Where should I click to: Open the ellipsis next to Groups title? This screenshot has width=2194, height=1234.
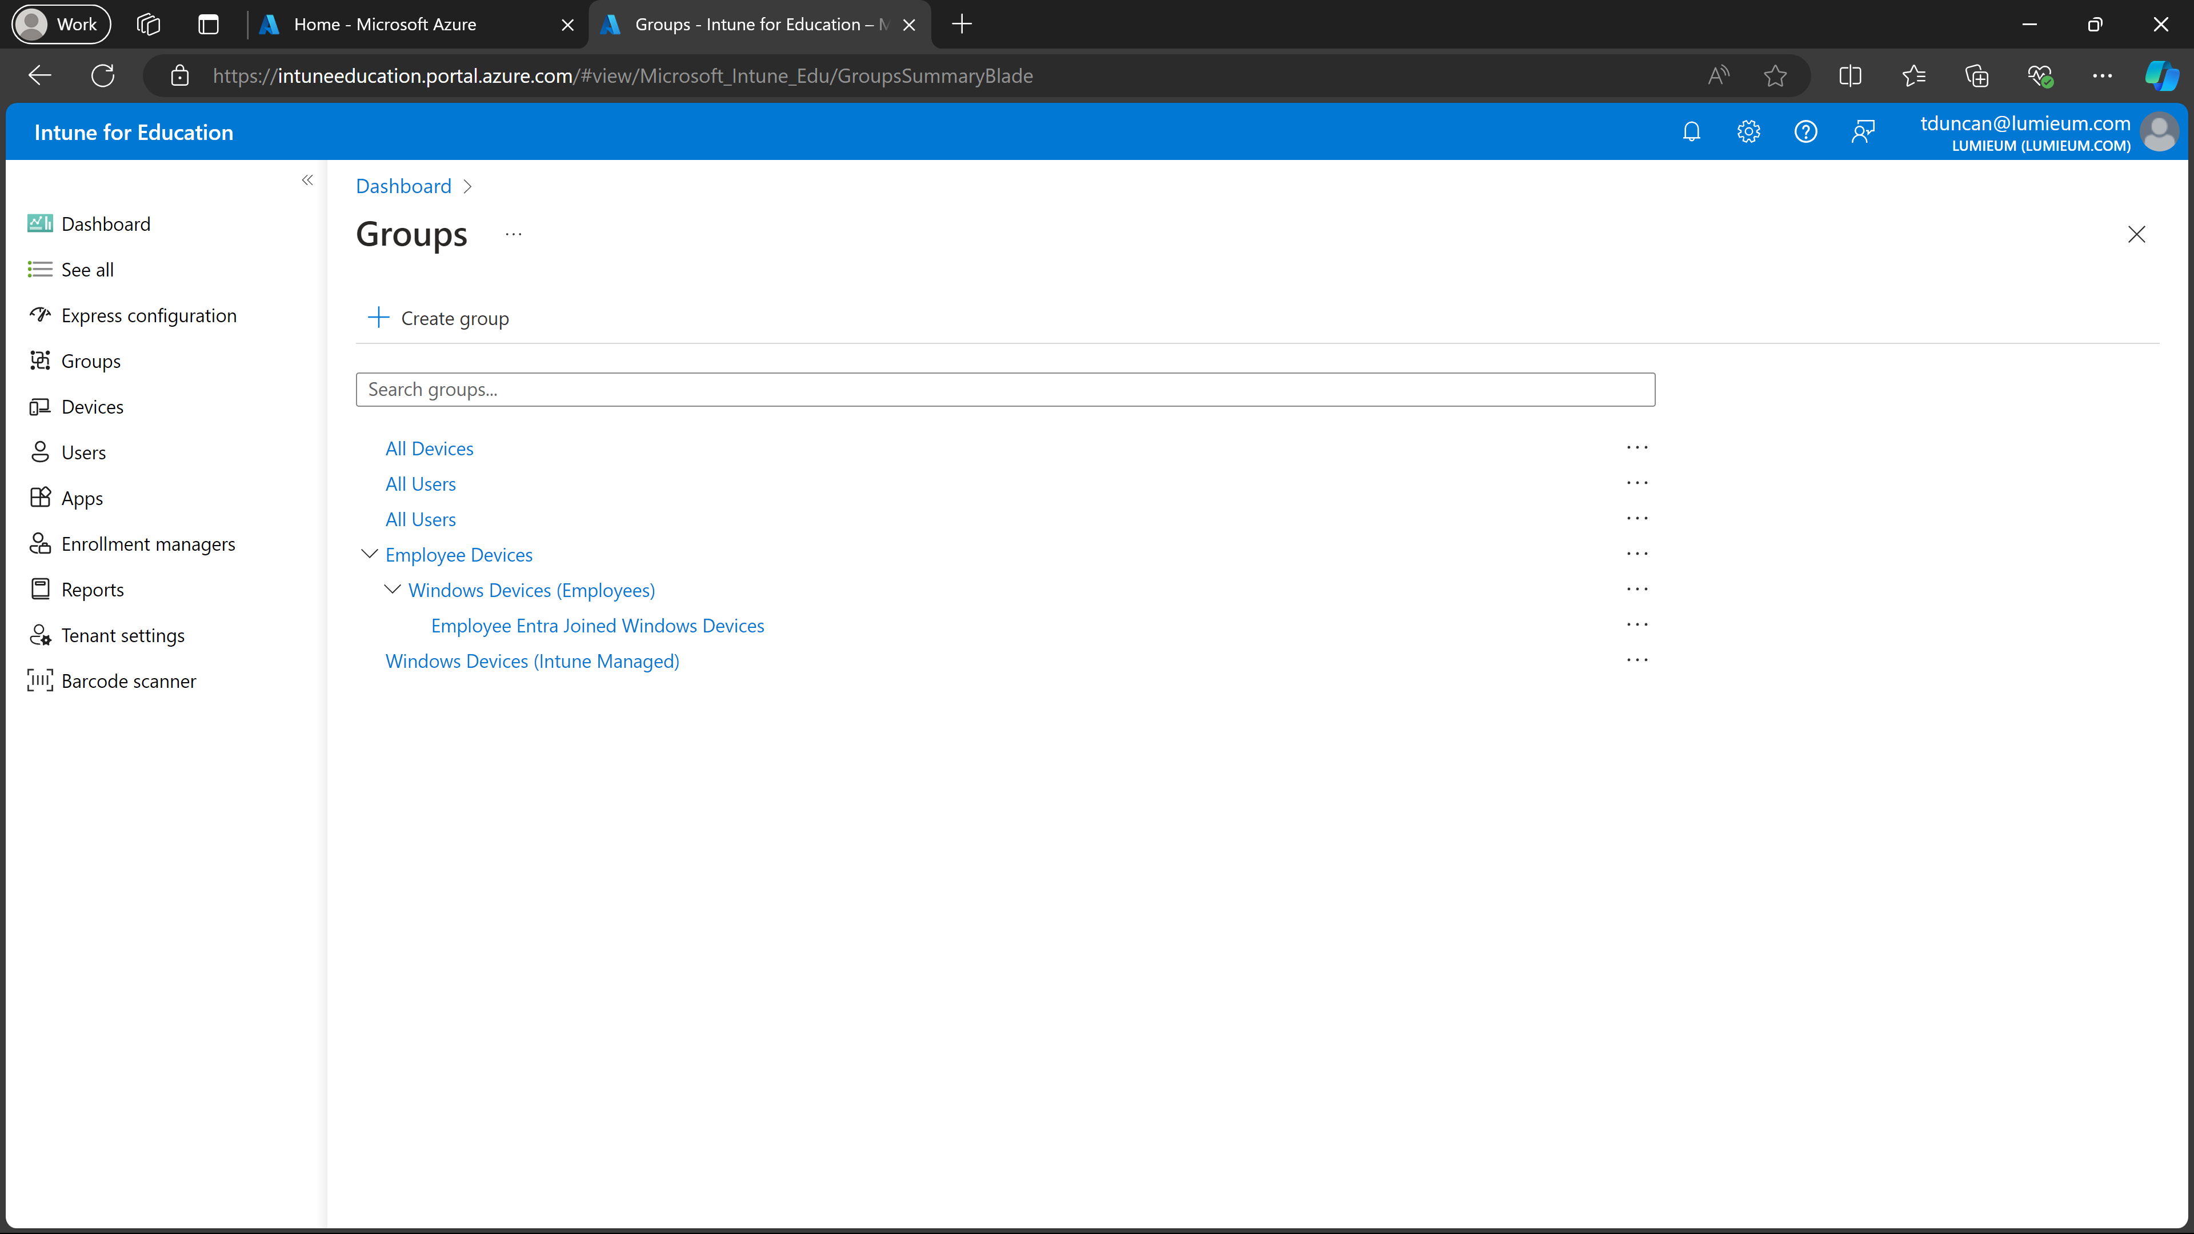point(514,234)
